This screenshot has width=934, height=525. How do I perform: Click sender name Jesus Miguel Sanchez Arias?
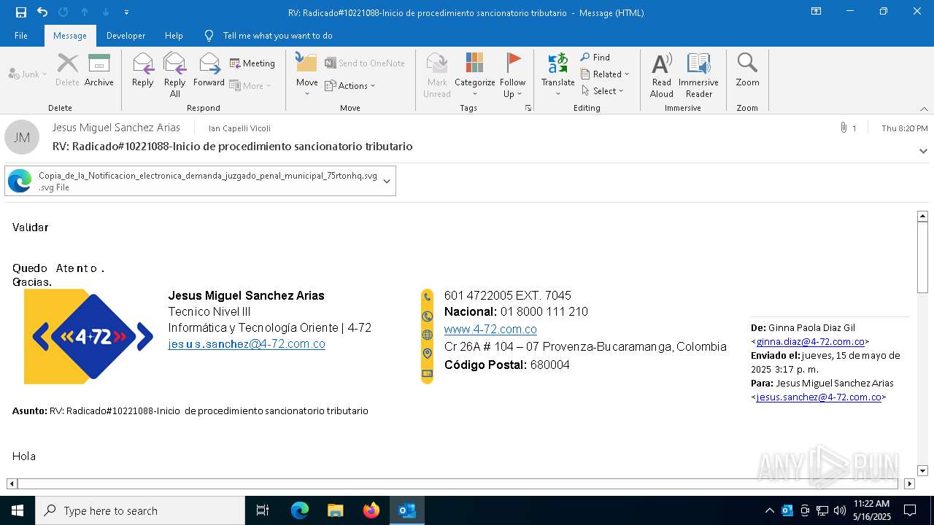tap(116, 128)
